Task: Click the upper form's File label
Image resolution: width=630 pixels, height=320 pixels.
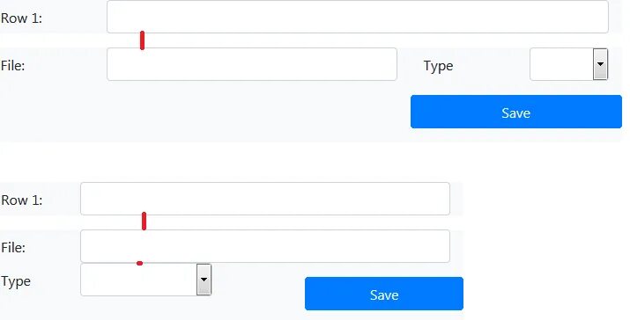Action: coord(13,65)
